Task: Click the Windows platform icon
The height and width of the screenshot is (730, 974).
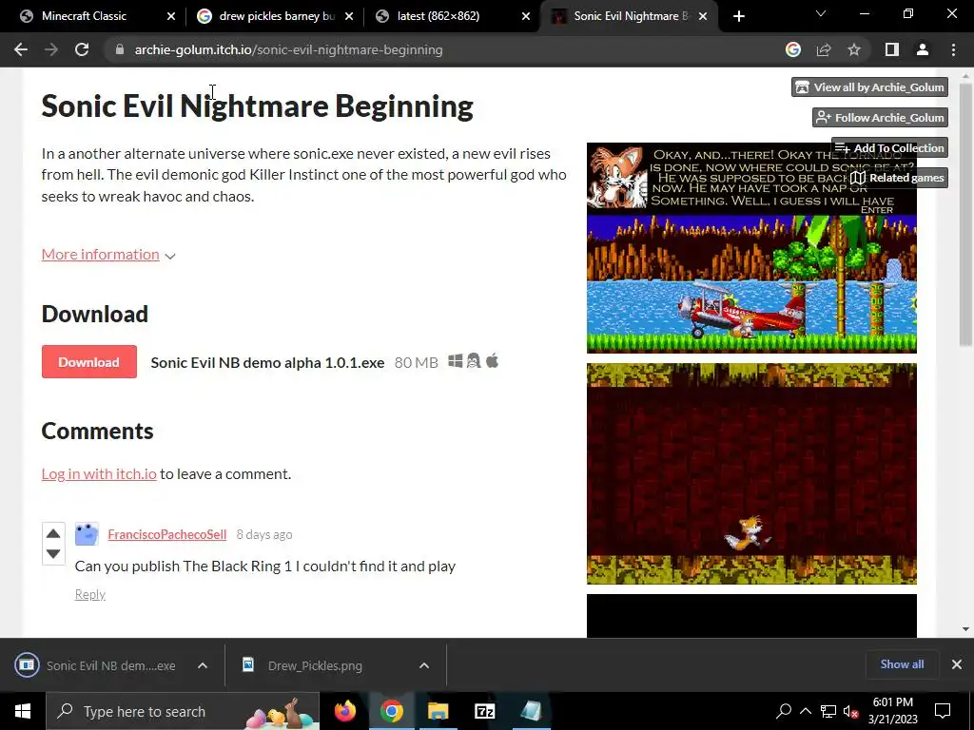Action: pos(456,360)
